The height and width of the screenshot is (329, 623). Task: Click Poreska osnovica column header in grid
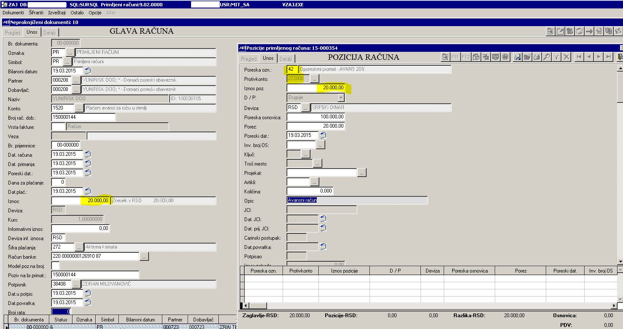469,271
